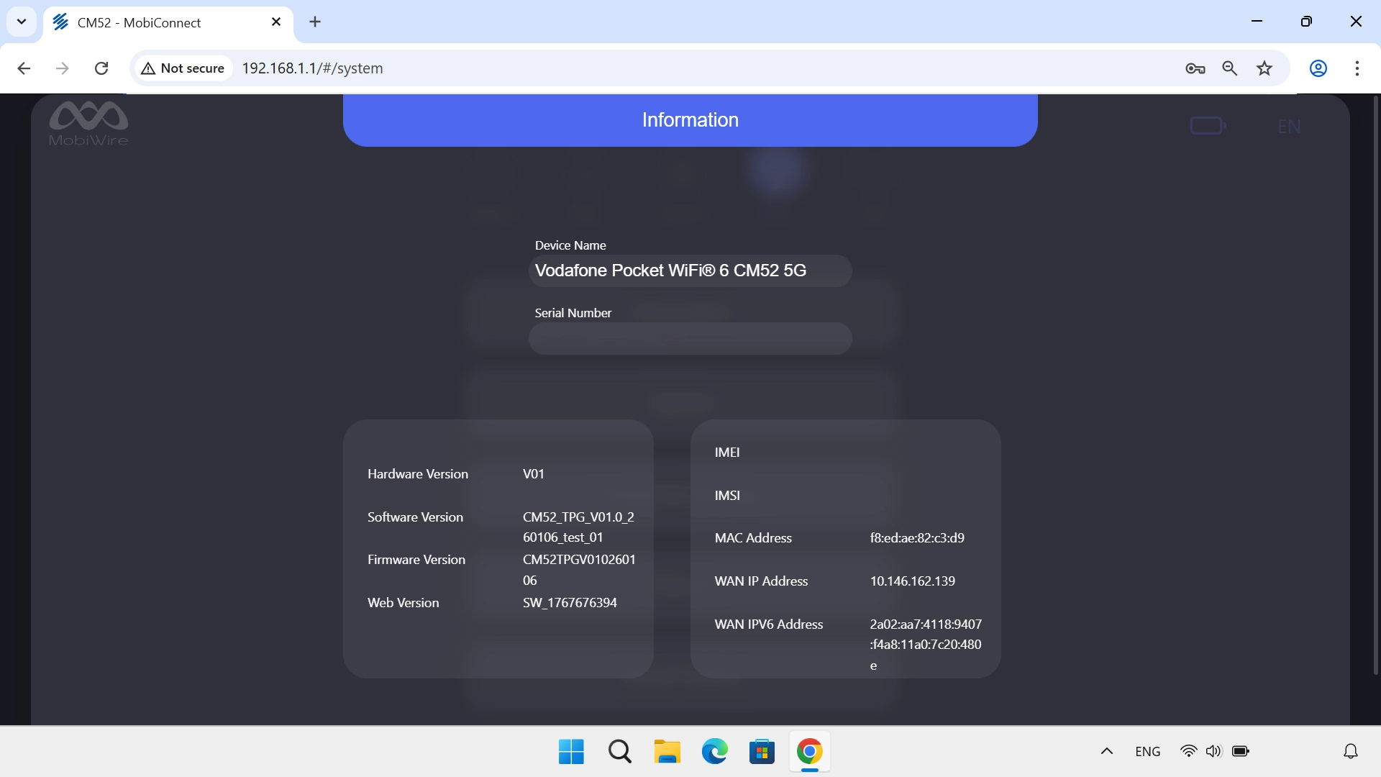This screenshot has height=777, width=1381.
Task: Open the Chrome profile avatar
Action: (x=1318, y=68)
